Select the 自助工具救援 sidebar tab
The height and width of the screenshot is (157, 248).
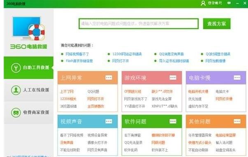pyautogui.click(x=29, y=68)
